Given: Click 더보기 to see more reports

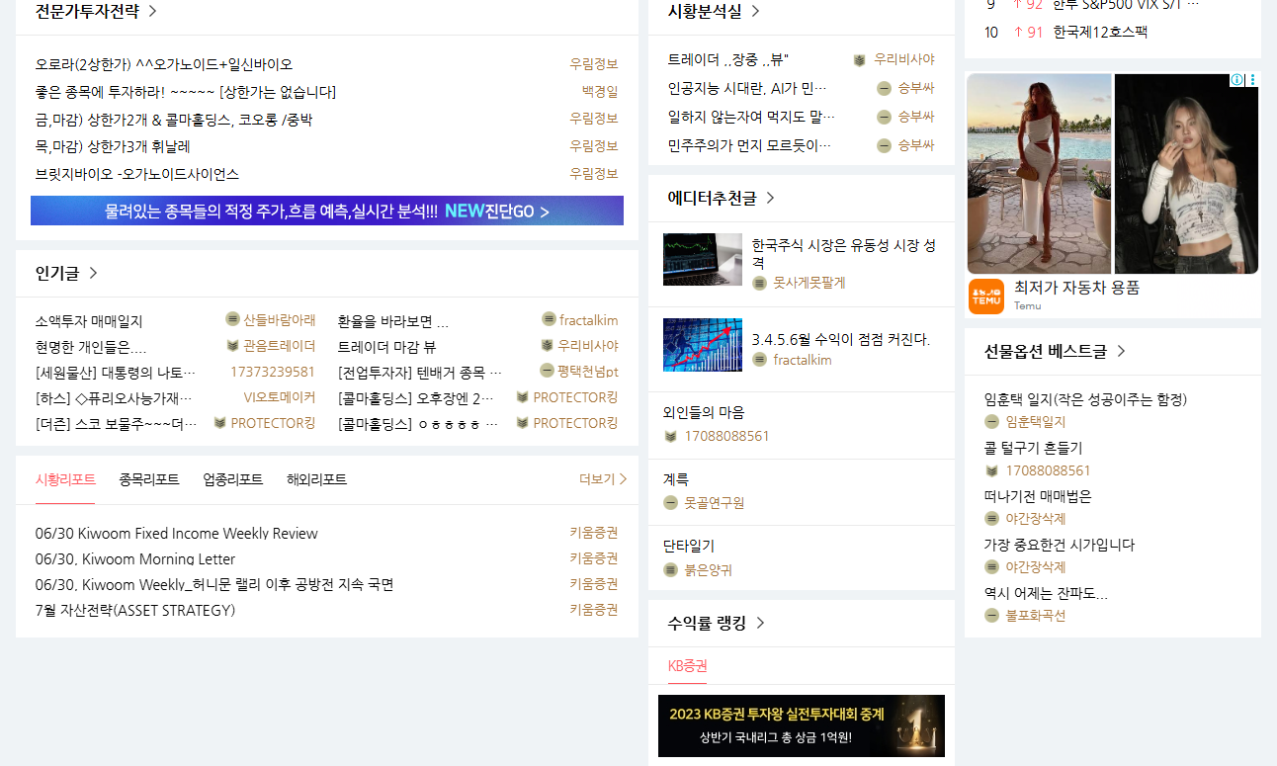Looking at the screenshot, I should coord(603,479).
